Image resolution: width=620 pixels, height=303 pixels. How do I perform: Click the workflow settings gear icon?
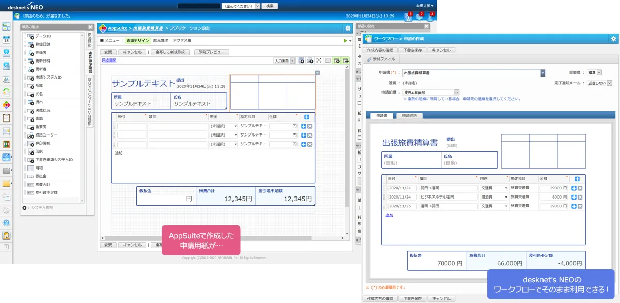[x=613, y=39]
